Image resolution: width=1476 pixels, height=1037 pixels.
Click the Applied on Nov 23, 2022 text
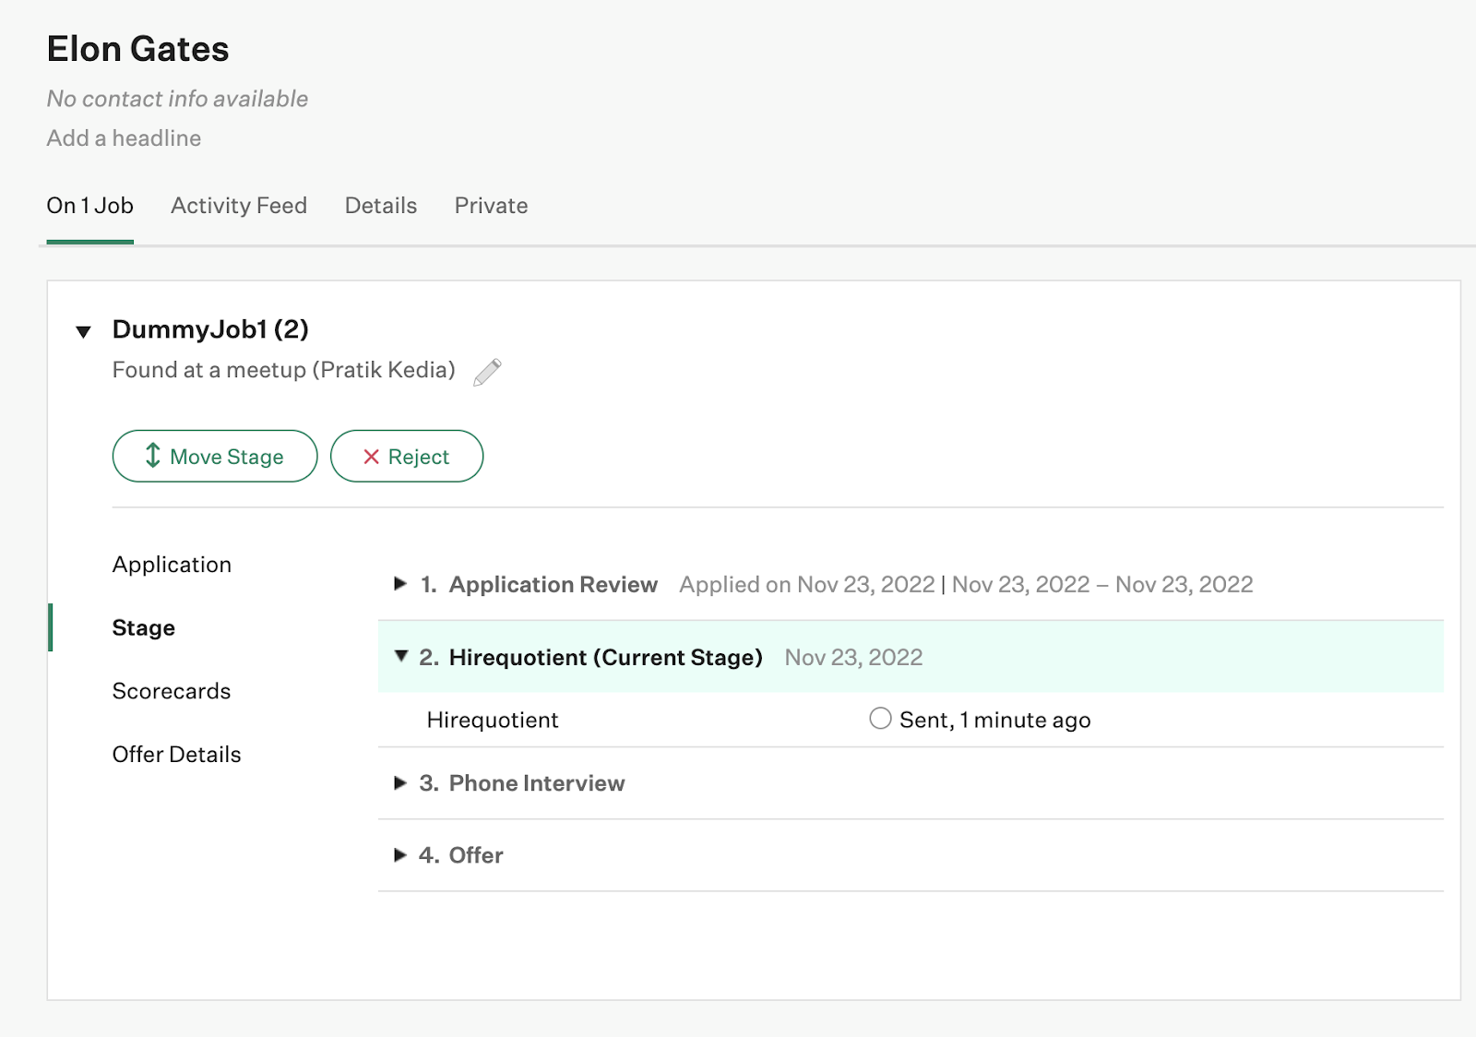807,585
